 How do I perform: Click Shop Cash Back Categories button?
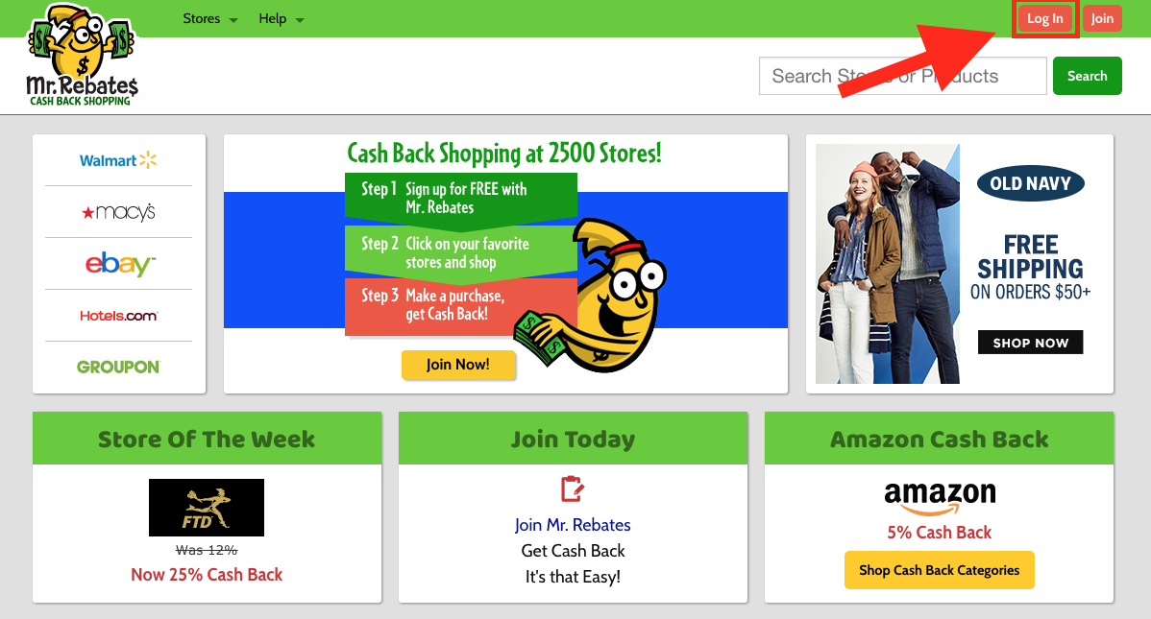pos(940,570)
